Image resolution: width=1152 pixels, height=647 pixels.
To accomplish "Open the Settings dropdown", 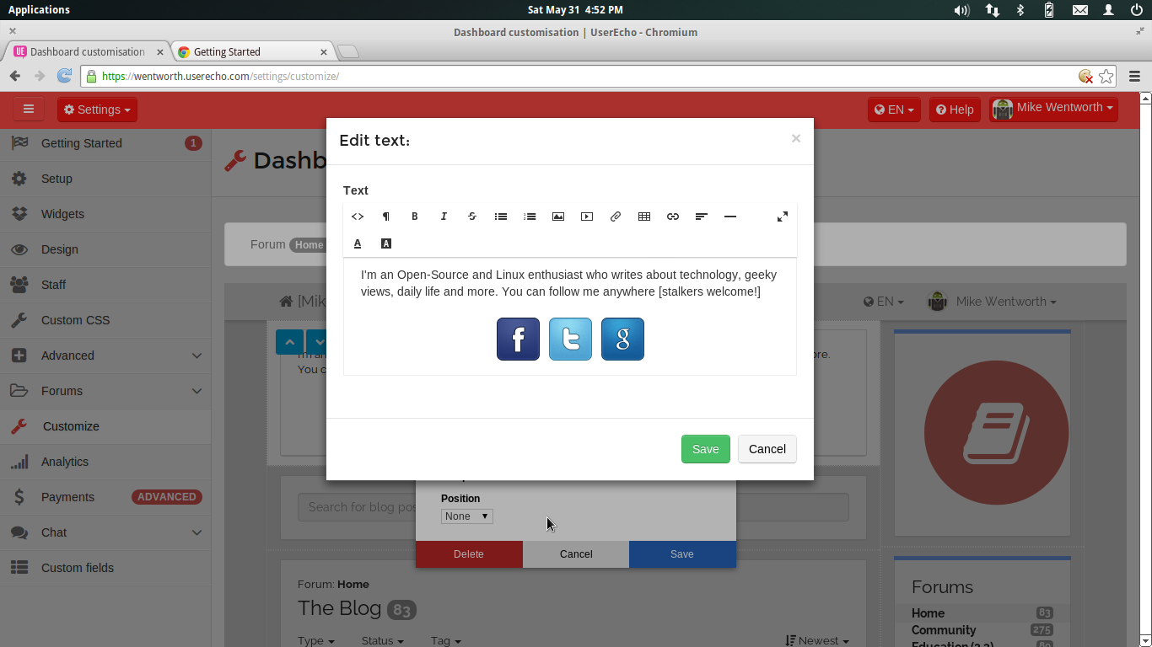I will pos(98,110).
